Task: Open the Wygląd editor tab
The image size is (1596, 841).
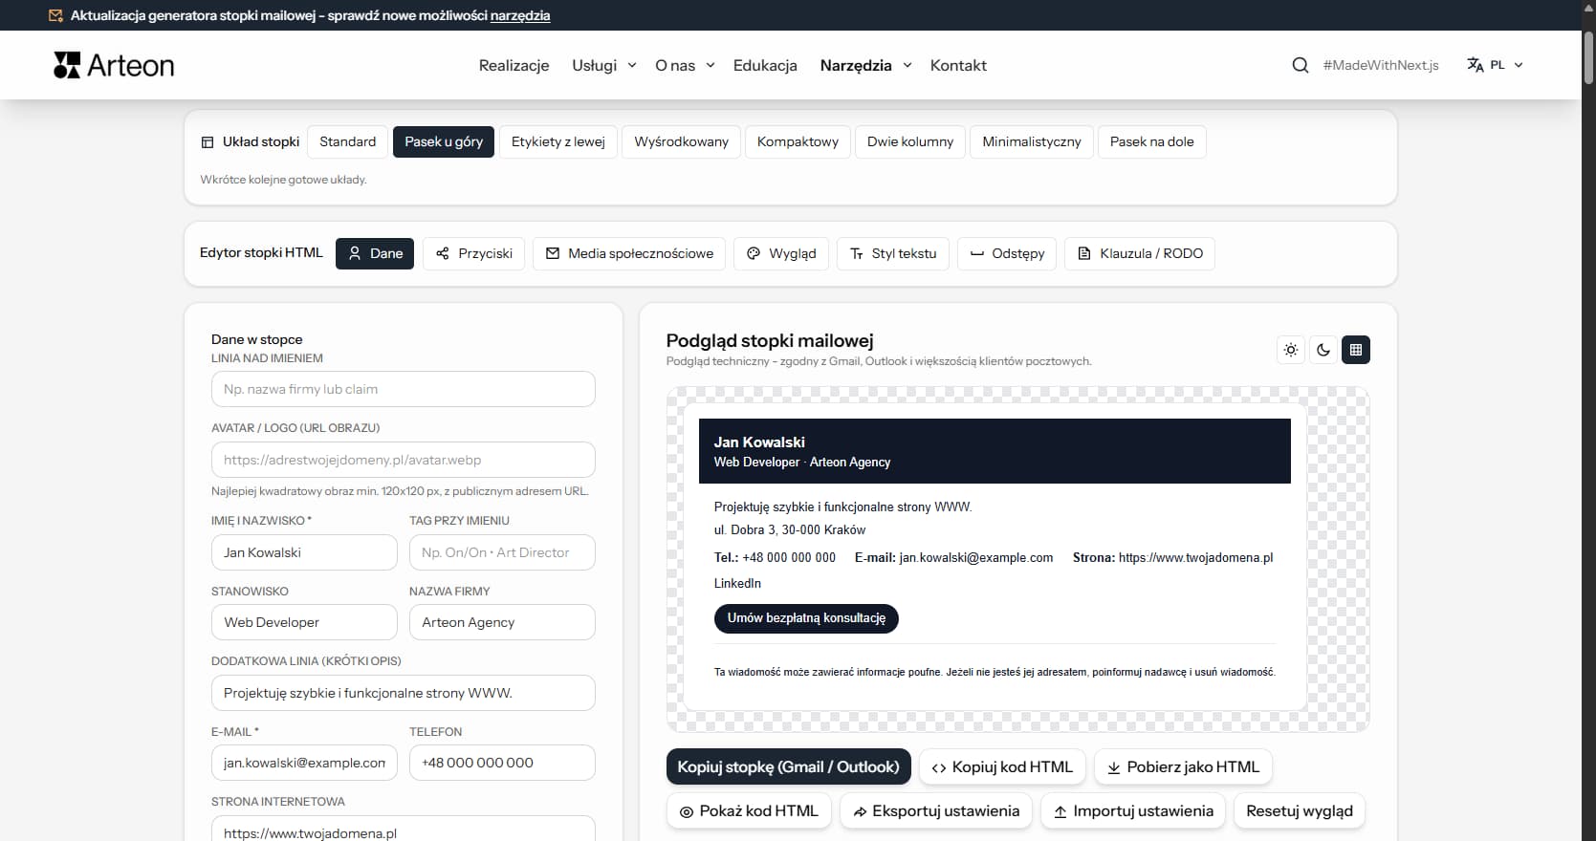Action: pos(780,253)
